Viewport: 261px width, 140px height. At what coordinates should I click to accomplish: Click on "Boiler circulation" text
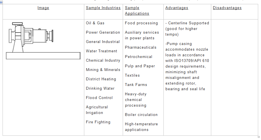[141, 115]
